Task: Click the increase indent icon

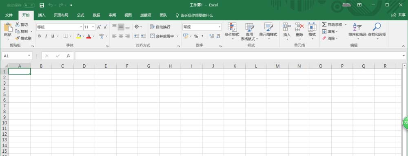Action: click(143, 36)
